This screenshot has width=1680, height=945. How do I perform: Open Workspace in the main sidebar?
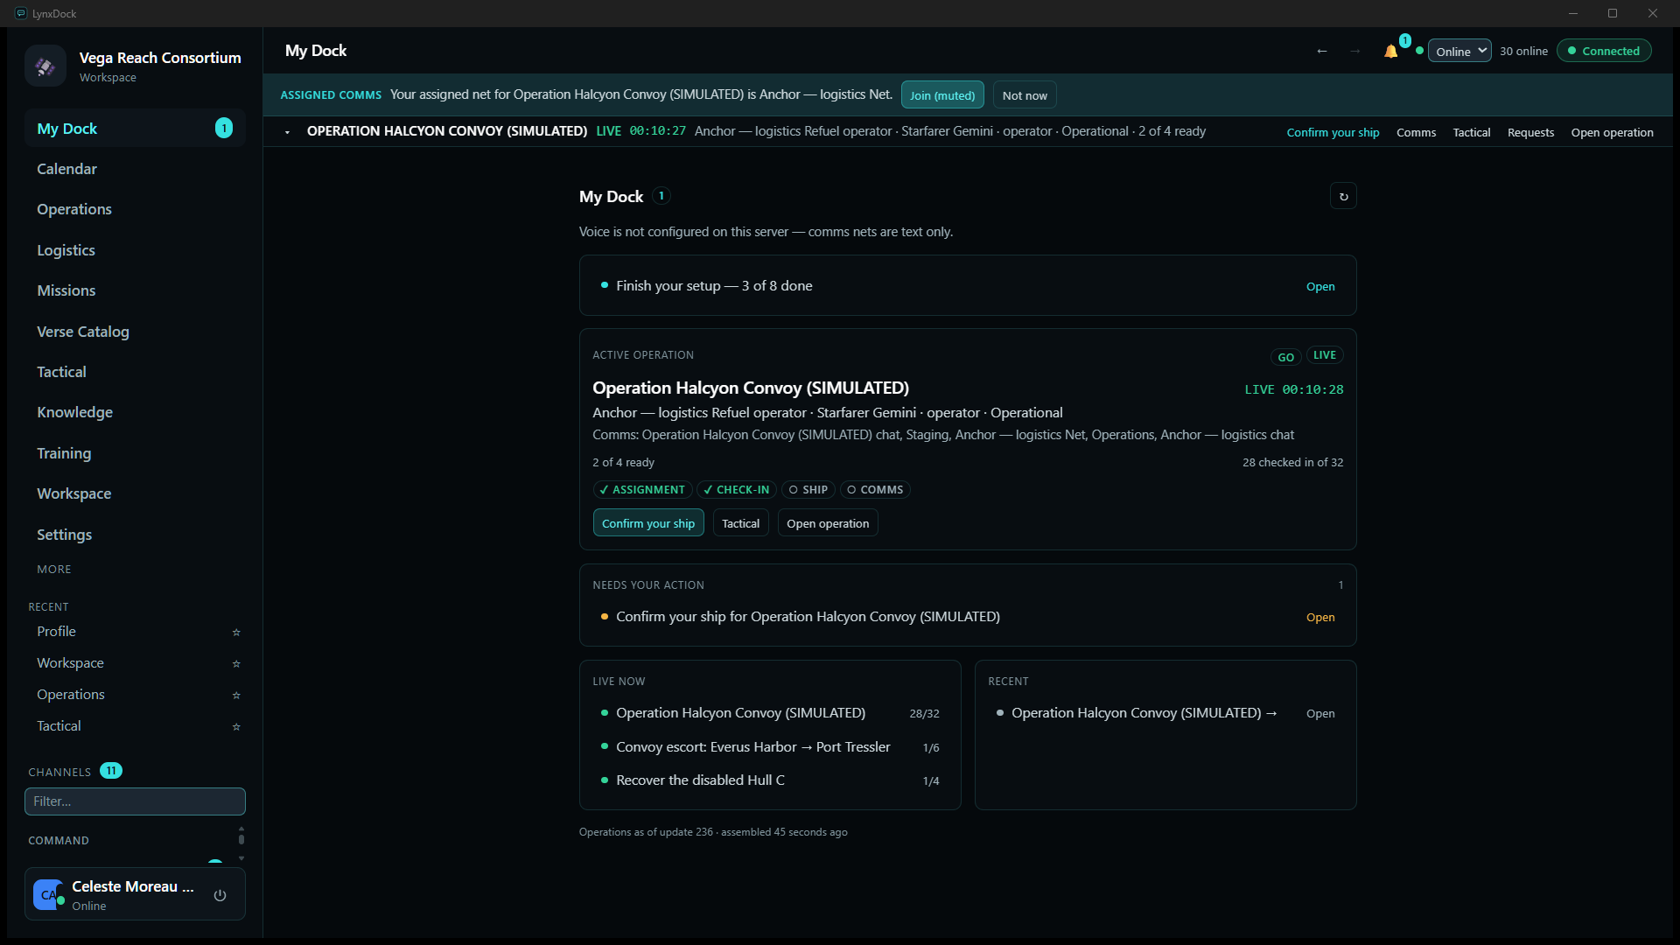(x=135, y=493)
